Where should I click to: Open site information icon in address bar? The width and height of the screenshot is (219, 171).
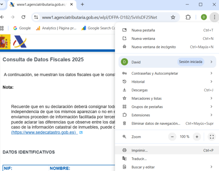pyautogui.click(x=36, y=17)
